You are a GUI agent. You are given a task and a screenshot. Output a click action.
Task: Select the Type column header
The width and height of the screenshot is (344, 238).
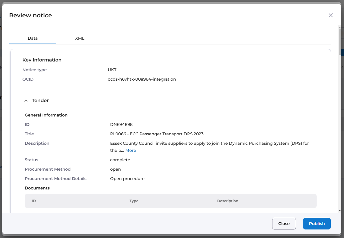[134, 201]
